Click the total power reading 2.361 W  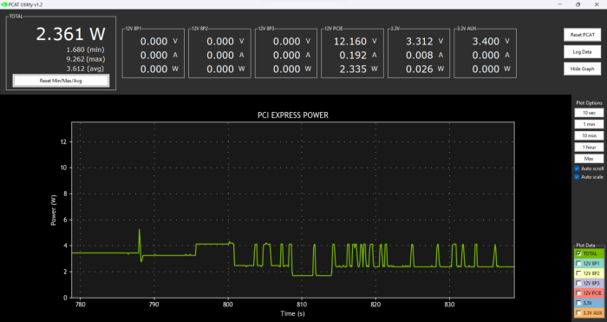point(70,34)
